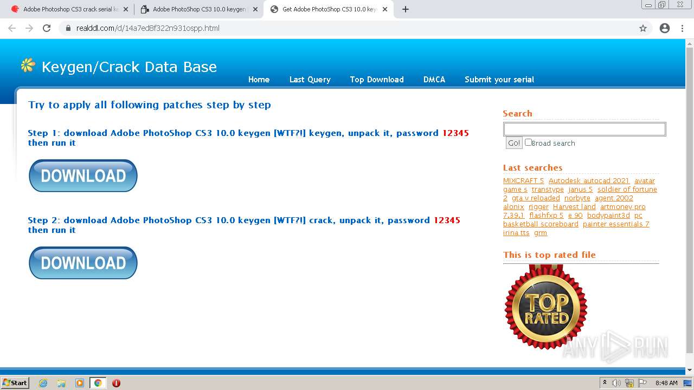Open the irina tts link
The width and height of the screenshot is (694, 390).
pos(516,233)
